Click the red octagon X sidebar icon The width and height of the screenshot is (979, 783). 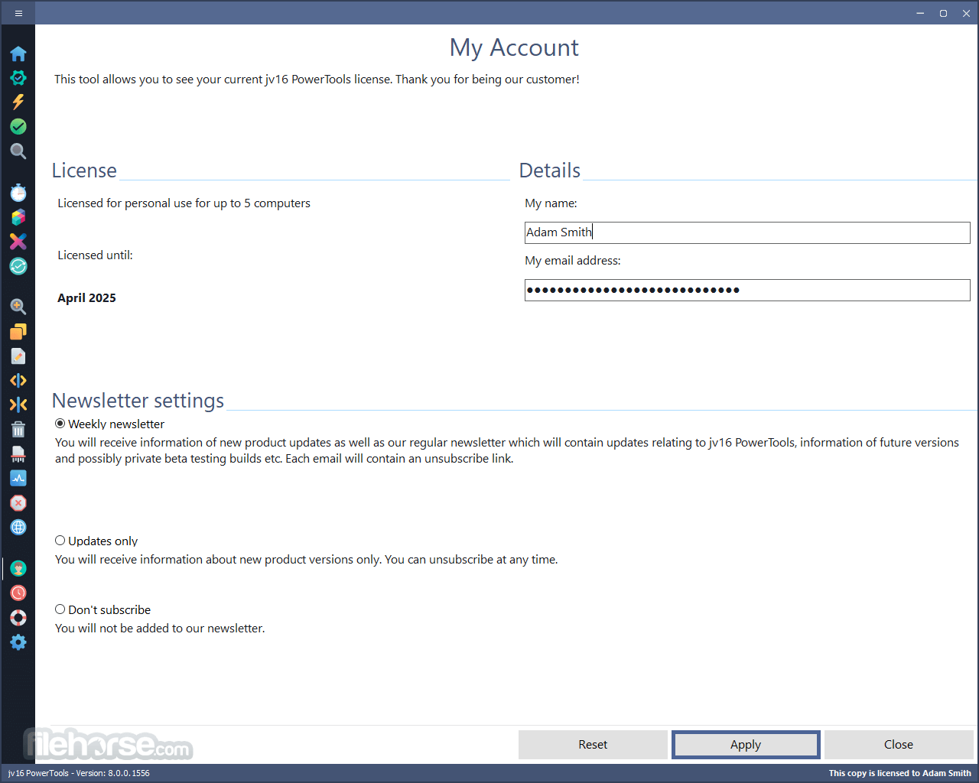coord(18,503)
